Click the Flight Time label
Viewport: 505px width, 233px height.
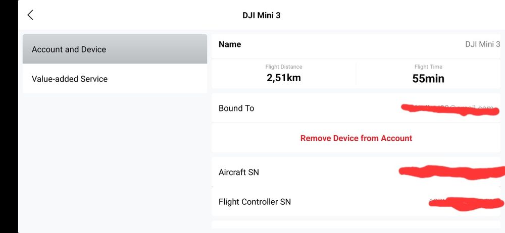[428, 67]
